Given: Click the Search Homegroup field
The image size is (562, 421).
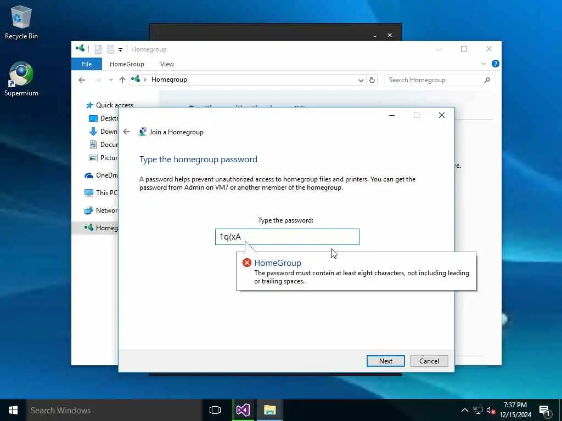Looking at the screenshot, I should click(x=439, y=80).
